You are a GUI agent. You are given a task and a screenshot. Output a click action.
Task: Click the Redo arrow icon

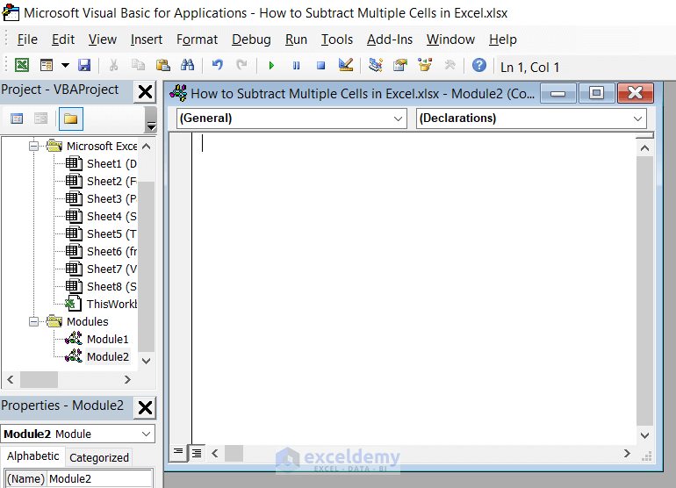(241, 66)
